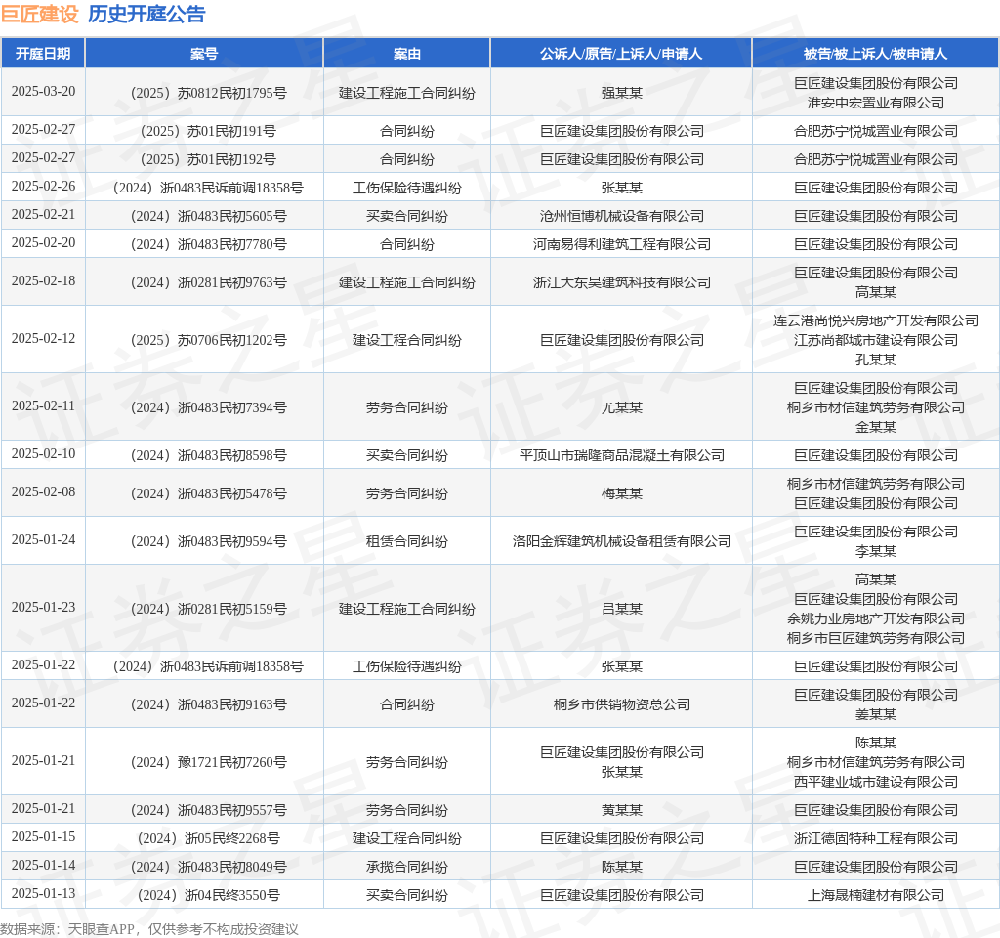Viewport: 1000px width, 938px height.
Task: Click plaintiff 沧州恒博机械设备有限公司
Action: click(x=622, y=216)
